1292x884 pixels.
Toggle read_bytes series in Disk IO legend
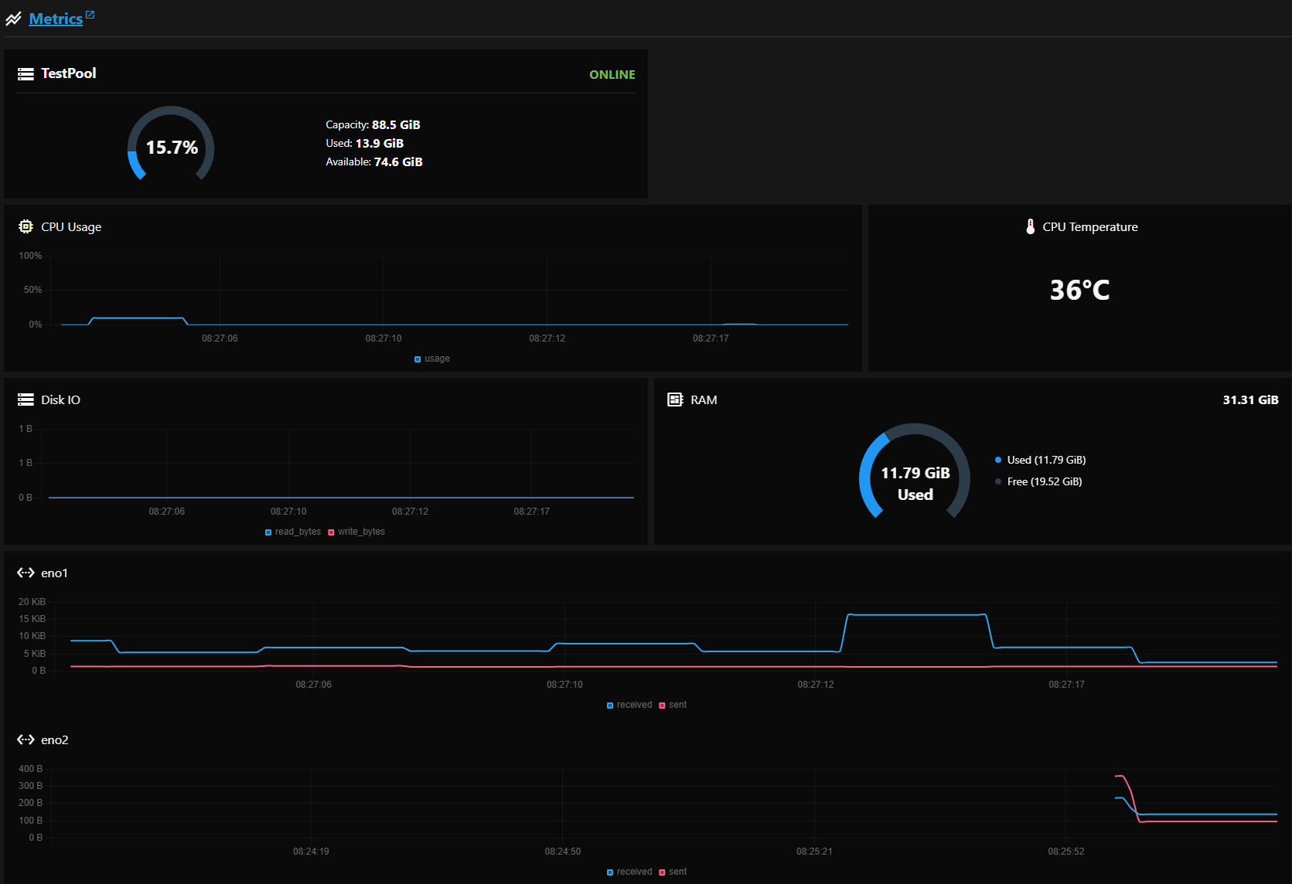click(x=293, y=532)
